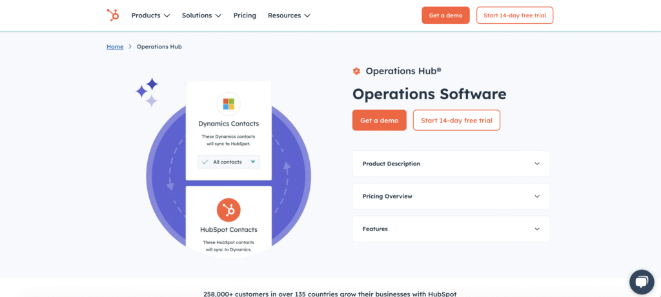Follow the Home breadcrumb link
The height and width of the screenshot is (297, 661).
pyautogui.click(x=115, y=46)
